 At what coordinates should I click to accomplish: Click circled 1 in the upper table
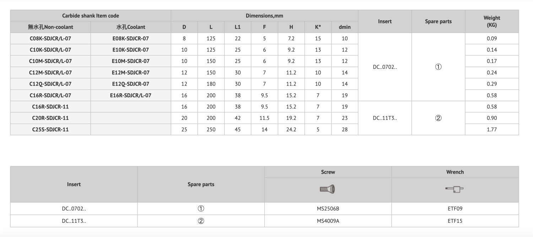[x=438, y=67]
